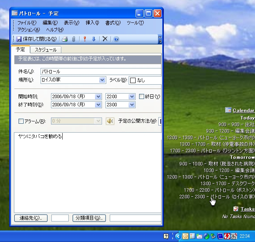
Task: Click the language bar help icon in taskbar
Action: point(166,236)
